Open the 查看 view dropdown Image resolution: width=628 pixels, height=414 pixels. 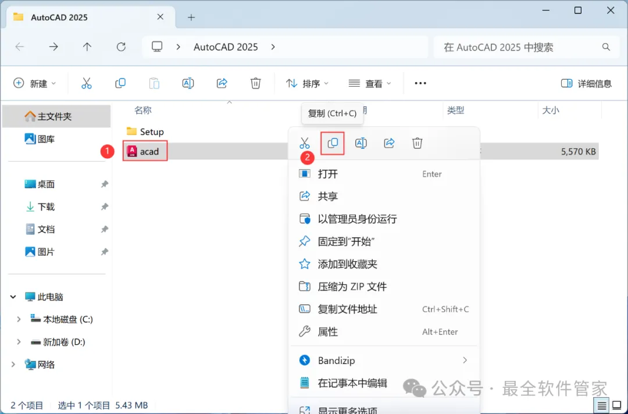(370, 83)
